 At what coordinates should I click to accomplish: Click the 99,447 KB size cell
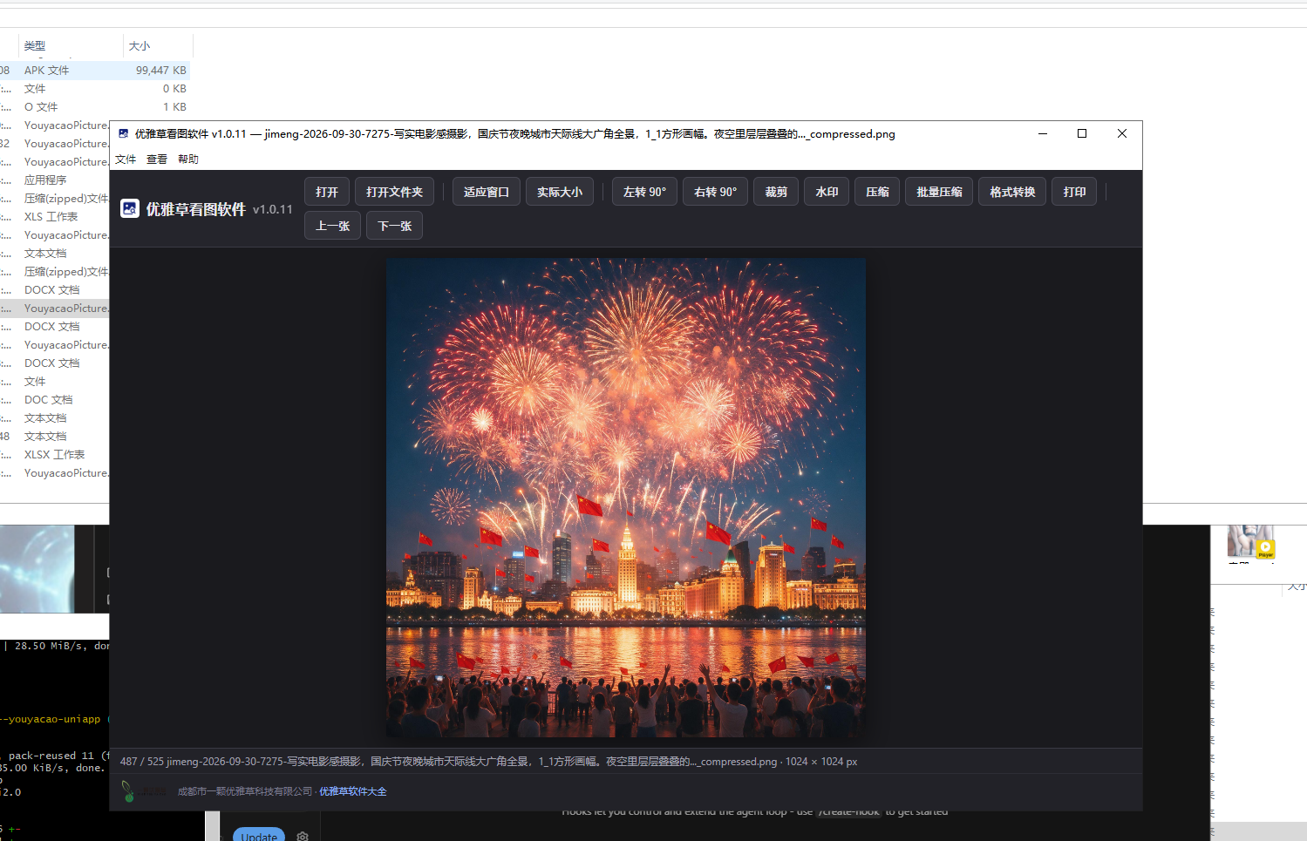pyautogui.click(x=161, y=71)
